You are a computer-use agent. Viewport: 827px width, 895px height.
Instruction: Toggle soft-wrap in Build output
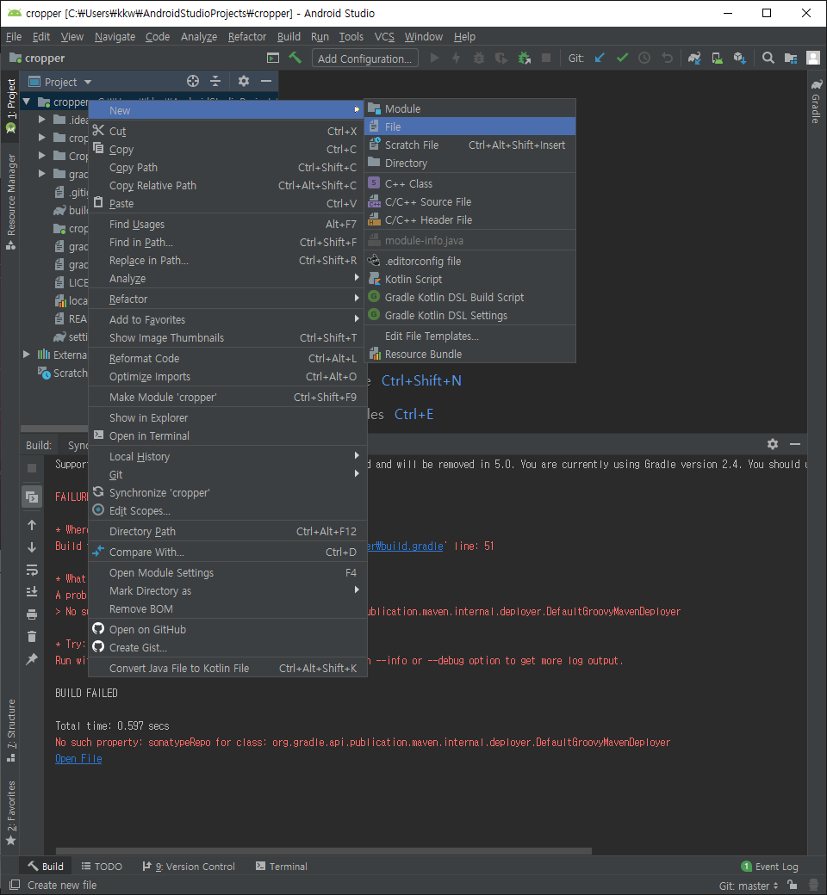coord(32,570)
